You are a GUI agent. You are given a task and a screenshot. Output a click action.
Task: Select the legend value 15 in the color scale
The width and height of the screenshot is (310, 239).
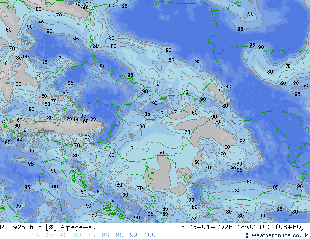(x=35, y=235)
